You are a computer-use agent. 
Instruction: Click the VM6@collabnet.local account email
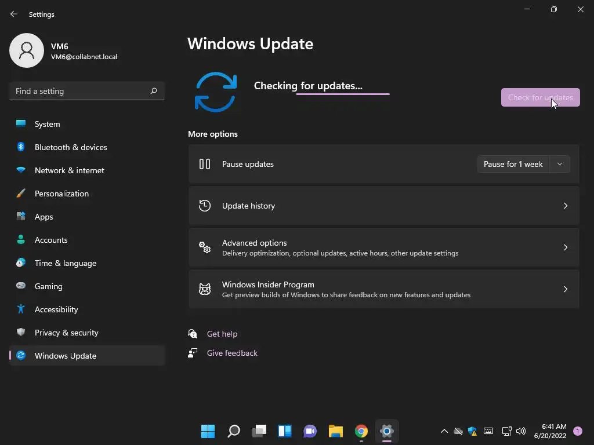(x=84, y=57)
